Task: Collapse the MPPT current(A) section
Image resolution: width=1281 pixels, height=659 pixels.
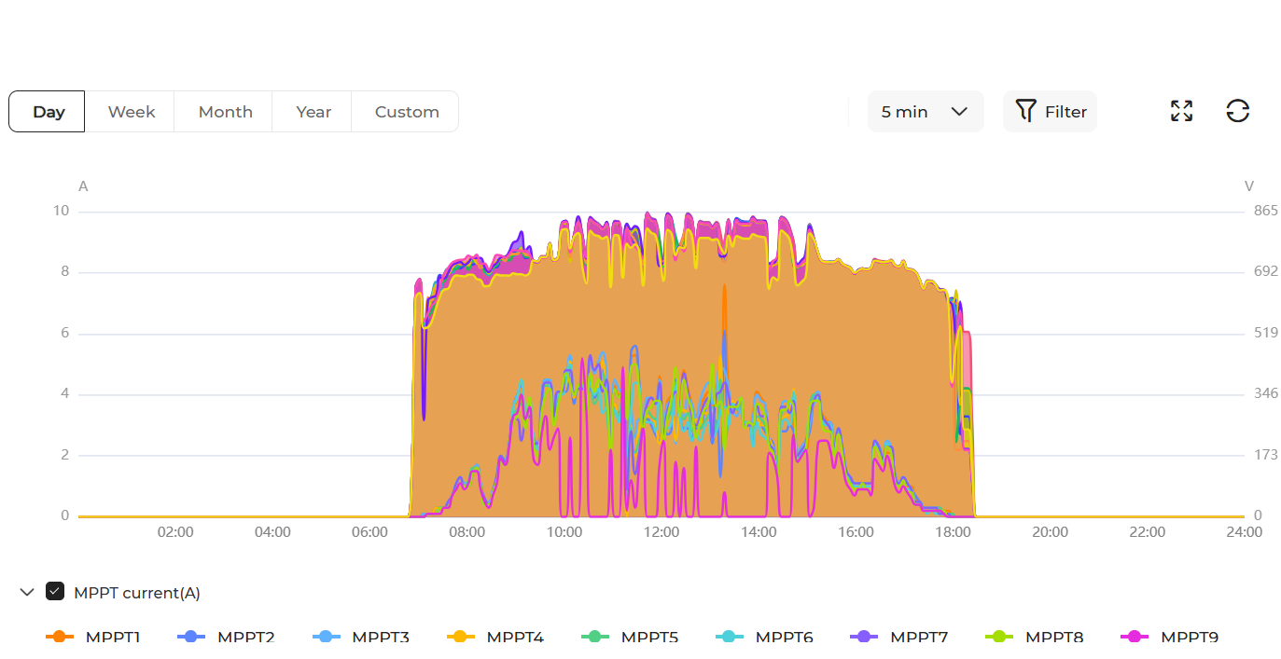Action: [26, 591]
